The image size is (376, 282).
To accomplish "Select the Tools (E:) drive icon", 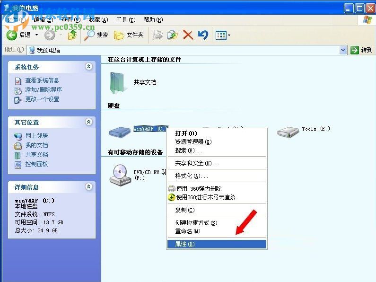I will pos(288,132).
